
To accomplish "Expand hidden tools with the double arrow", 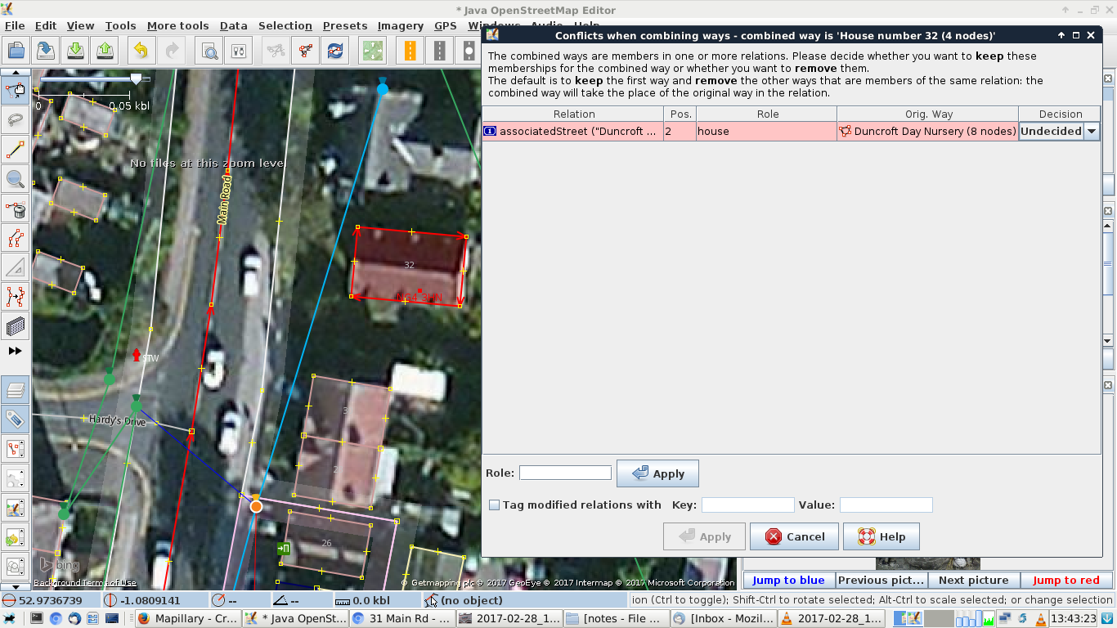I will 16,351.
